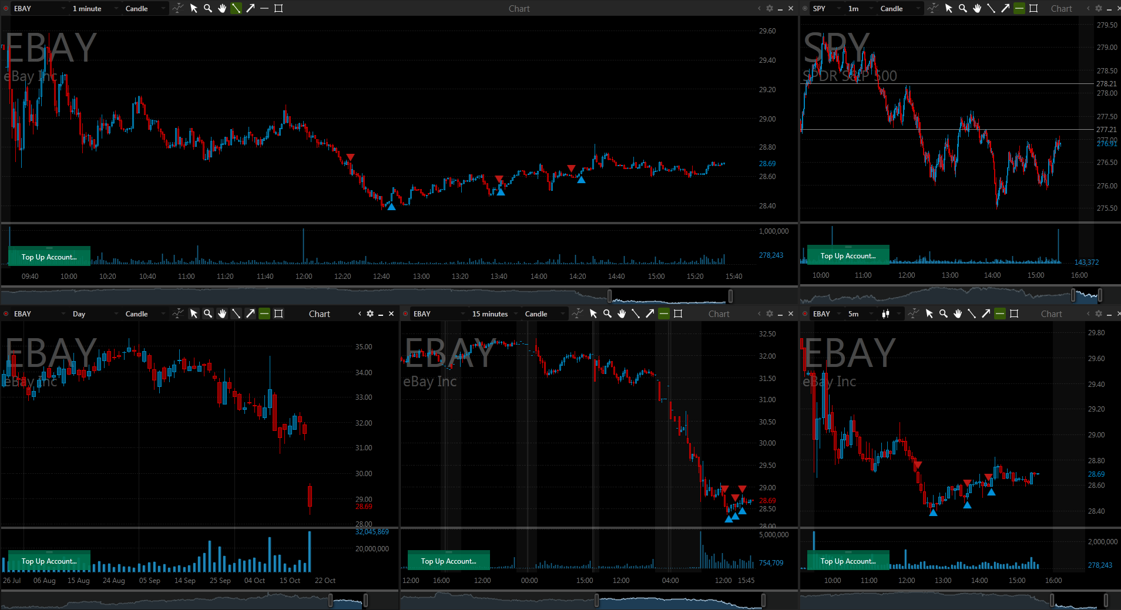Click Top Up Account in 15 minutes chart

[x=449, y=561]
